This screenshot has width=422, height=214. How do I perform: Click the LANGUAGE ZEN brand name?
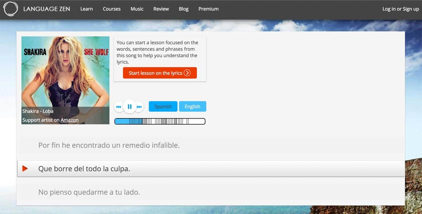(47, 9)
